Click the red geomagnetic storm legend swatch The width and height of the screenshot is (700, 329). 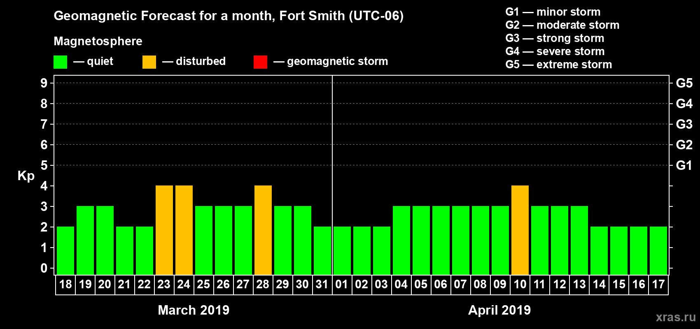[260, 62]
